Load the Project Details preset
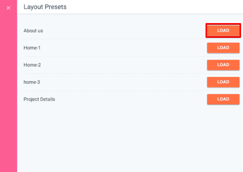Image resolution: width=243 pixels, height=172 pixels. pyautogui.click(x=223, y=99)
